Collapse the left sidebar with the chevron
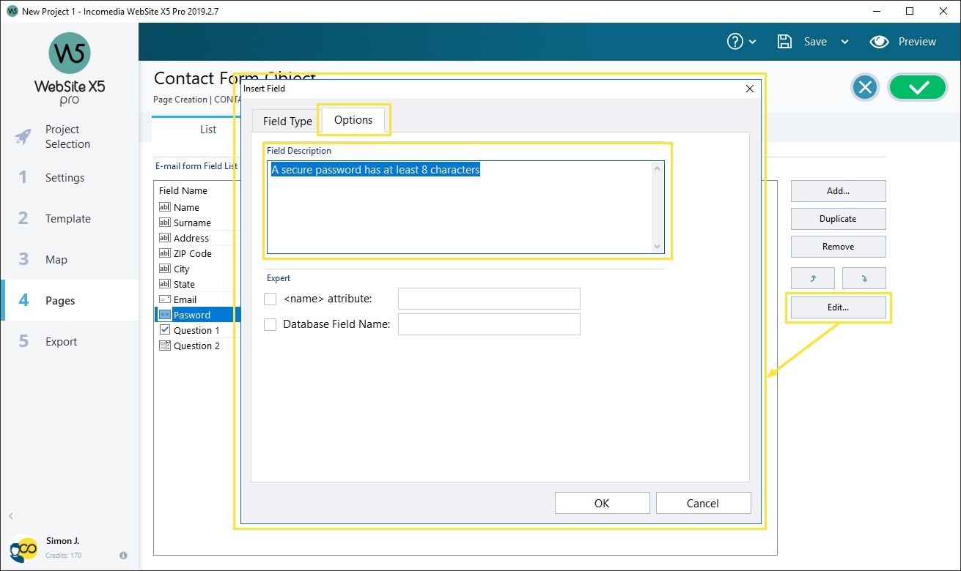This screenshot has height=571, width=961. pos(11,515)
